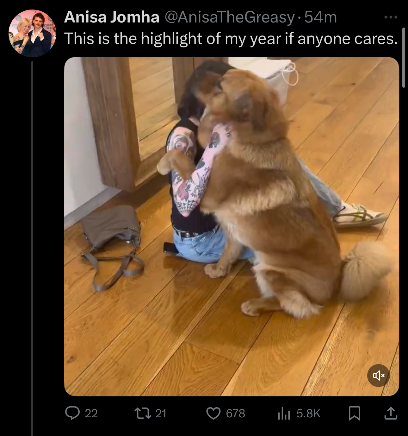The image size is (408, 436).
Task: Click the 21 reposts count
Action: pos(161,414)
